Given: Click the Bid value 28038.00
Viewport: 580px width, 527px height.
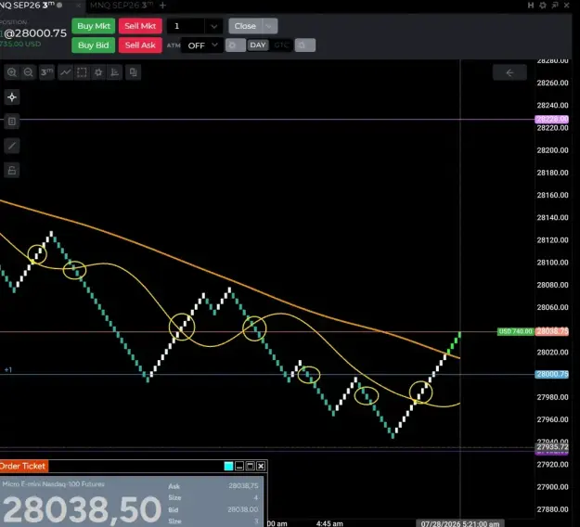Looking at the screenshot, I should pyautogui.click(x=242, y=509).
